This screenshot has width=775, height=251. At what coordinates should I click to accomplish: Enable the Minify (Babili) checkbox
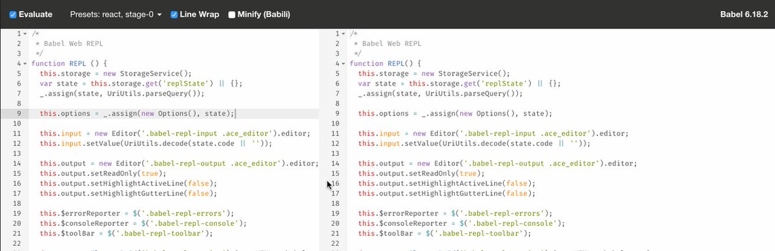click(231, 14)
